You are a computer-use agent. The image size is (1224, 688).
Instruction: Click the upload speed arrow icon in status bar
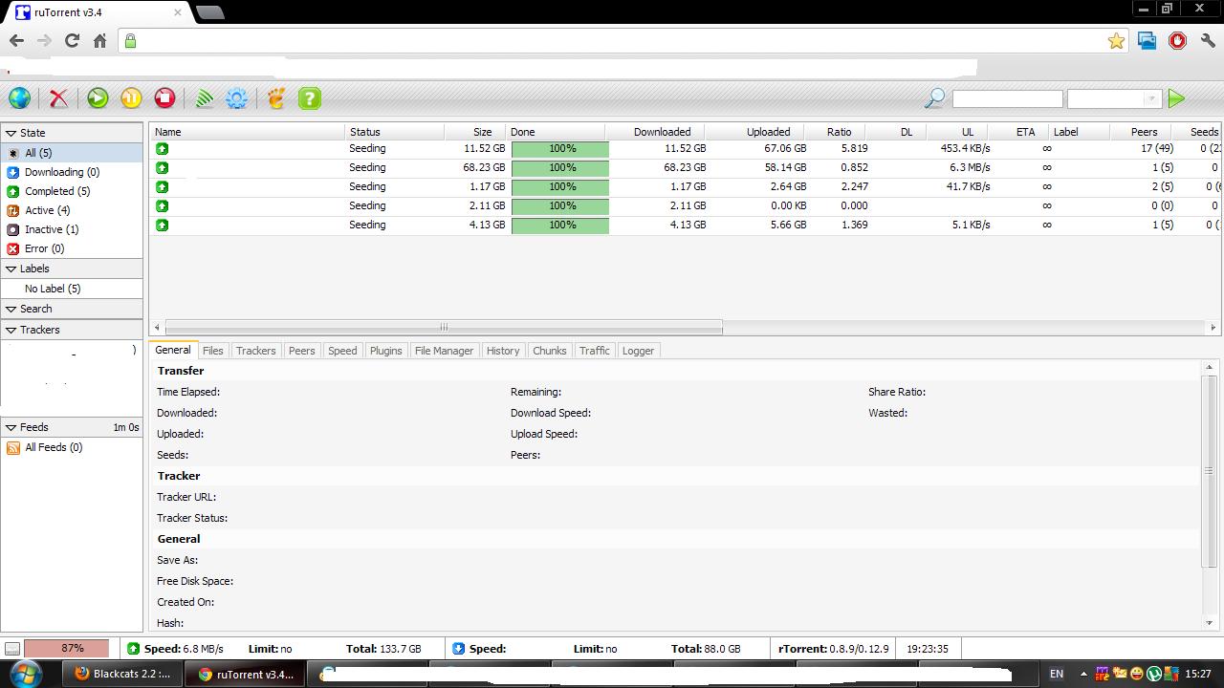point(134,649)
